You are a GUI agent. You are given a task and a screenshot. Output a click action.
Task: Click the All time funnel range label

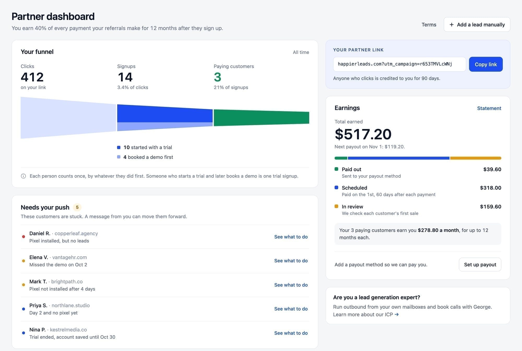point(301,52)
